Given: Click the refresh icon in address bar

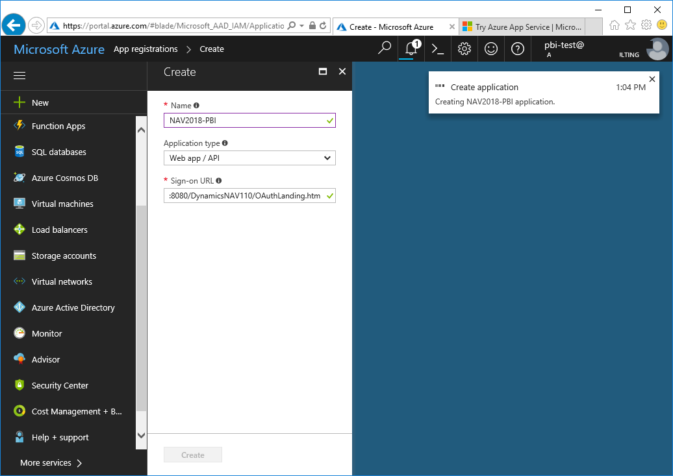Looking at the screenshot, I should point(324,26).
